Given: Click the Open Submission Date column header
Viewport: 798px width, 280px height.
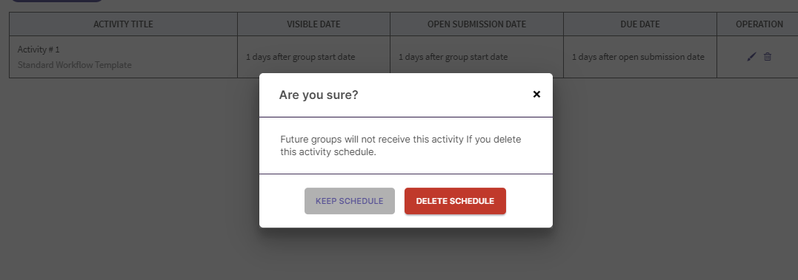Looking at the screenshot, I should coord(477,24).
